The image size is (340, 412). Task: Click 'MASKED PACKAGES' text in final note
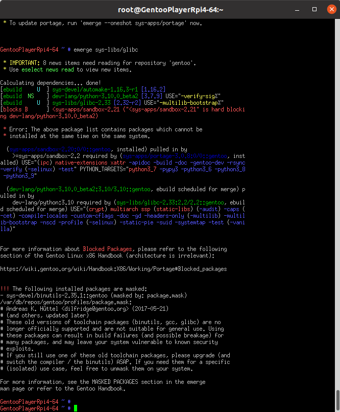pyautogui.click(x=115, y=382)
